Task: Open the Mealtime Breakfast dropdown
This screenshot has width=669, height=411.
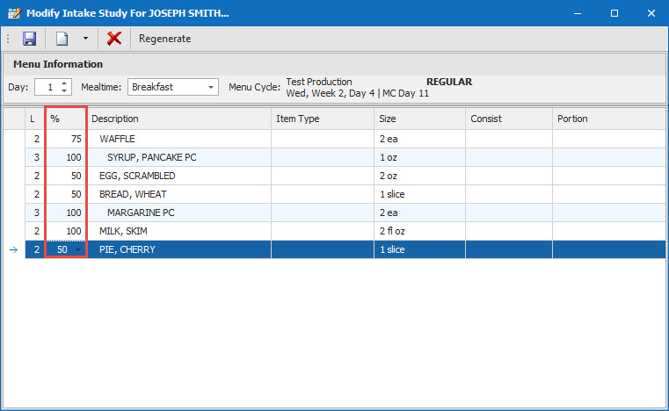Action: click(211, 87)
